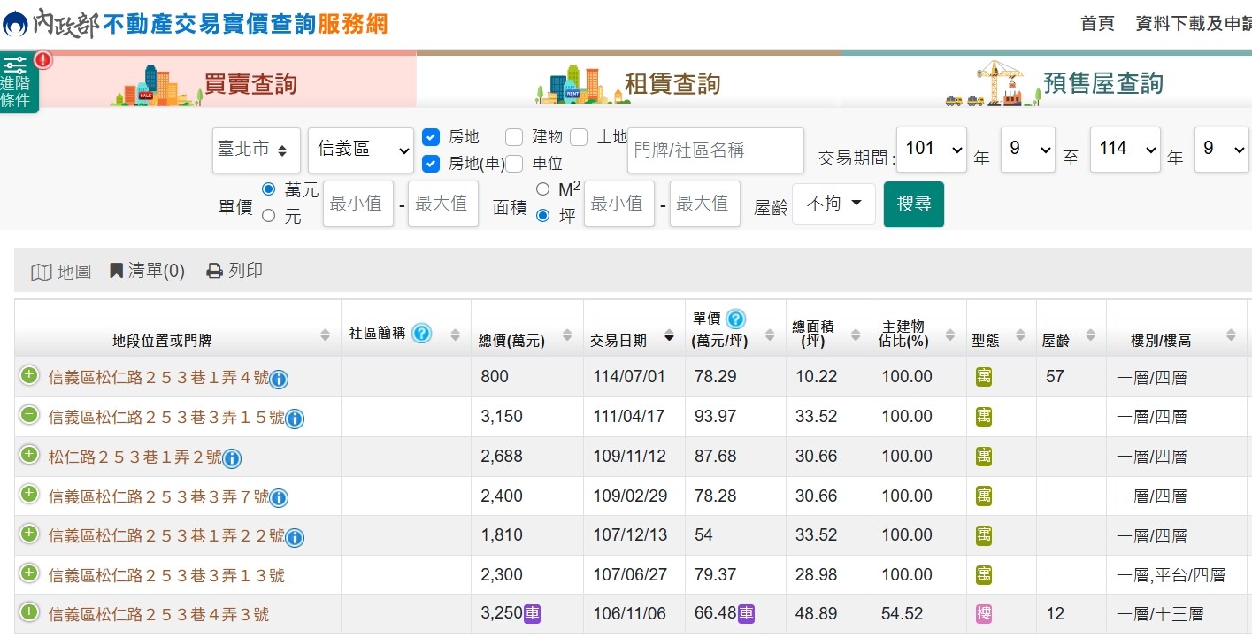This screenshot has width=1252, height=638.
Task: Open the 清單 bookmark list icon
Action: point(116,271)
